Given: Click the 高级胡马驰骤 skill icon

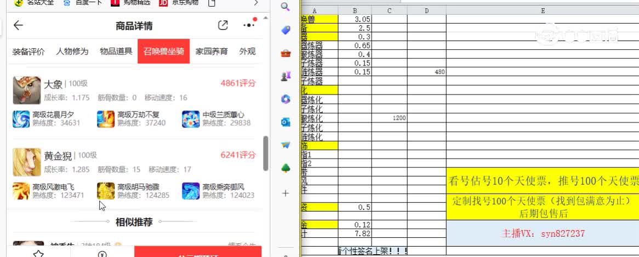Looking at the screenshot, I should [106, 191].
